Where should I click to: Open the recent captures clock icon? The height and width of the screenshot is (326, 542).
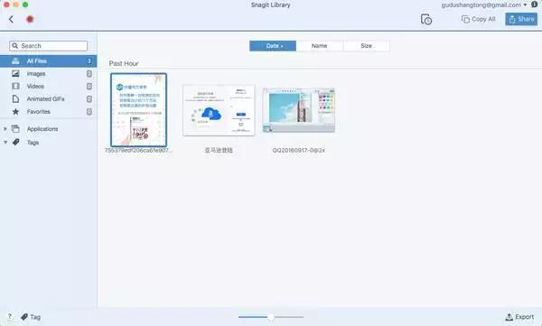click(425, 19)
